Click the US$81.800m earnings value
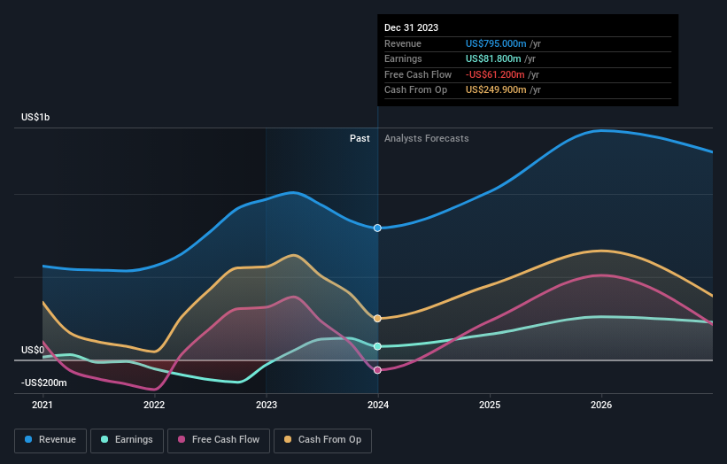This screenshot has width=727, height=464. point(493,58)
